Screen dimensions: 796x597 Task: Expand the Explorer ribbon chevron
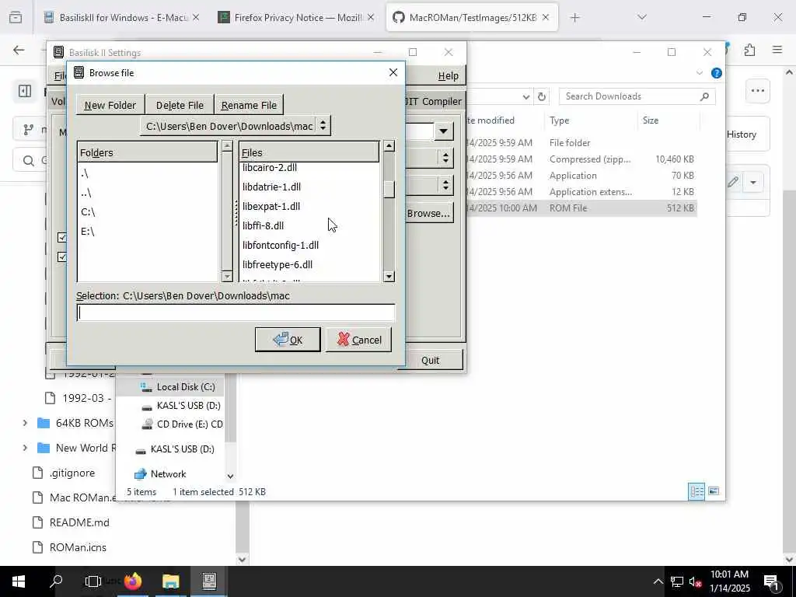(x=699, y=73)
